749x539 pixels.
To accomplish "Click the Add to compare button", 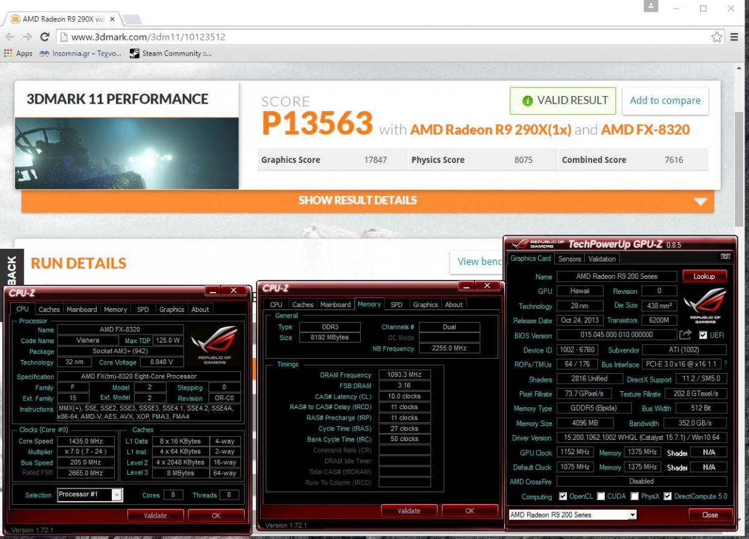I will coord(665,100).
